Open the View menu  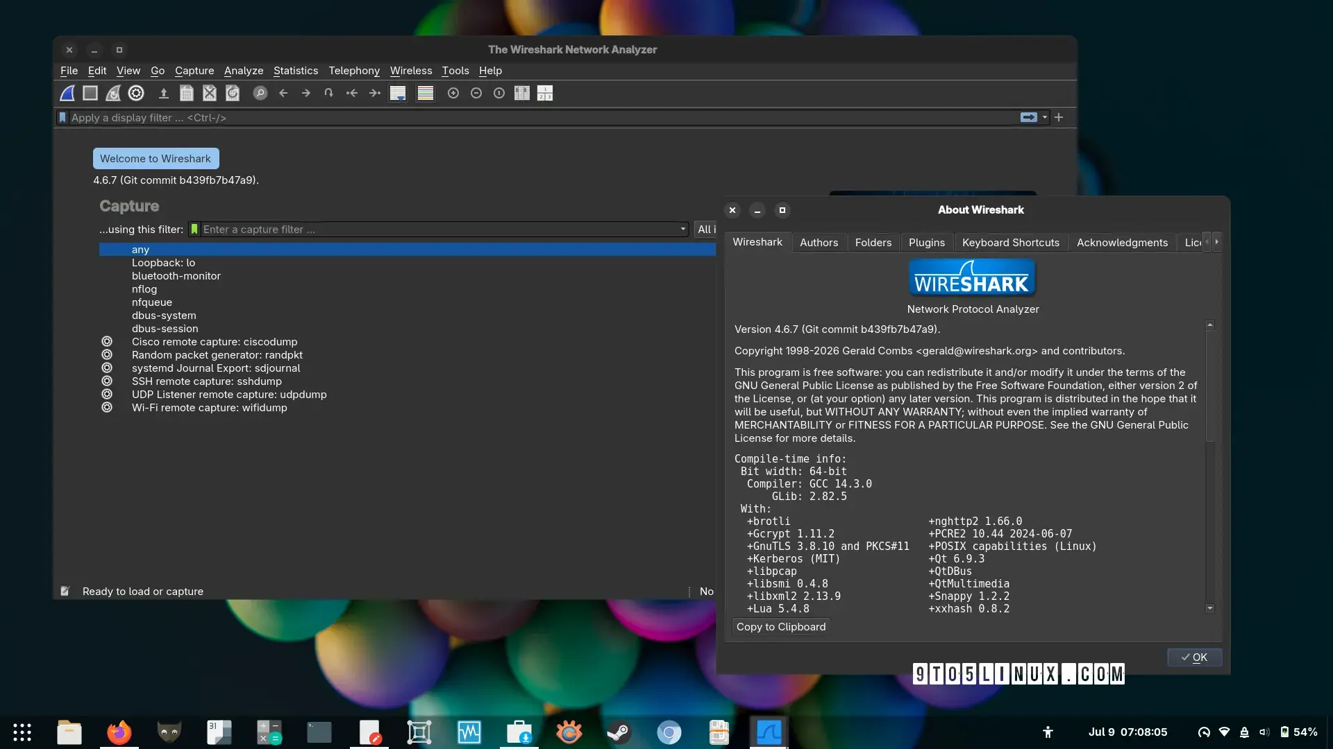[x=128, y=71]
